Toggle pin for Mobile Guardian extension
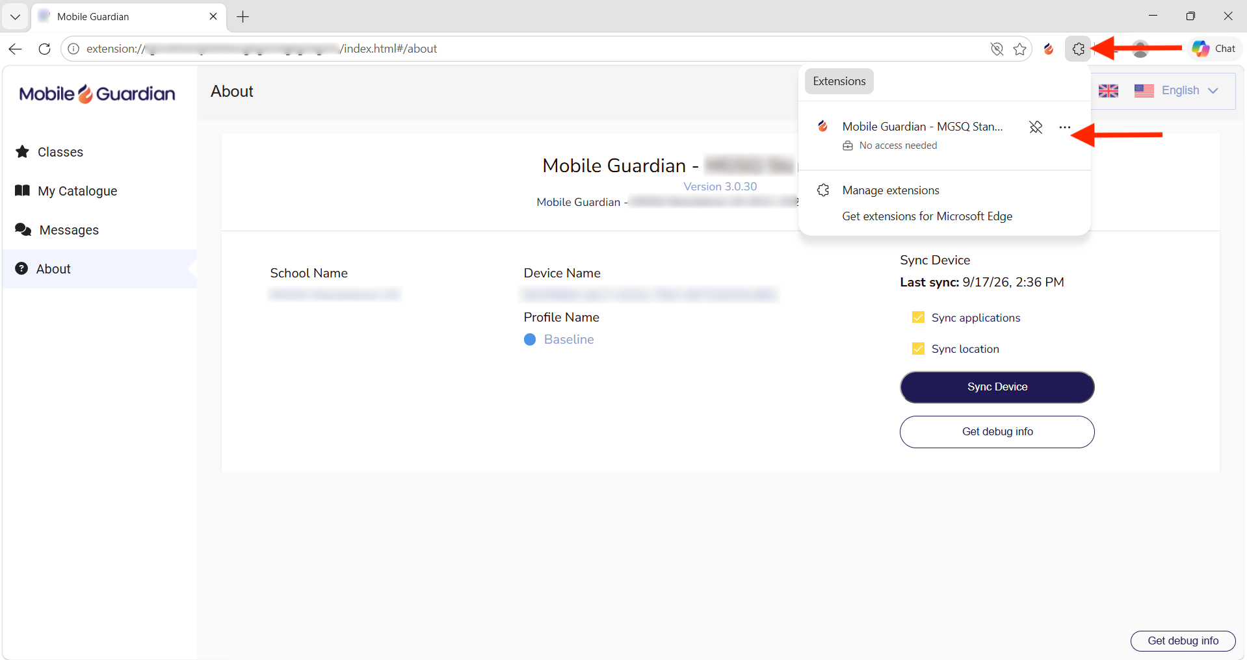The image size is (1247, 660). [x=1036, y=127]
